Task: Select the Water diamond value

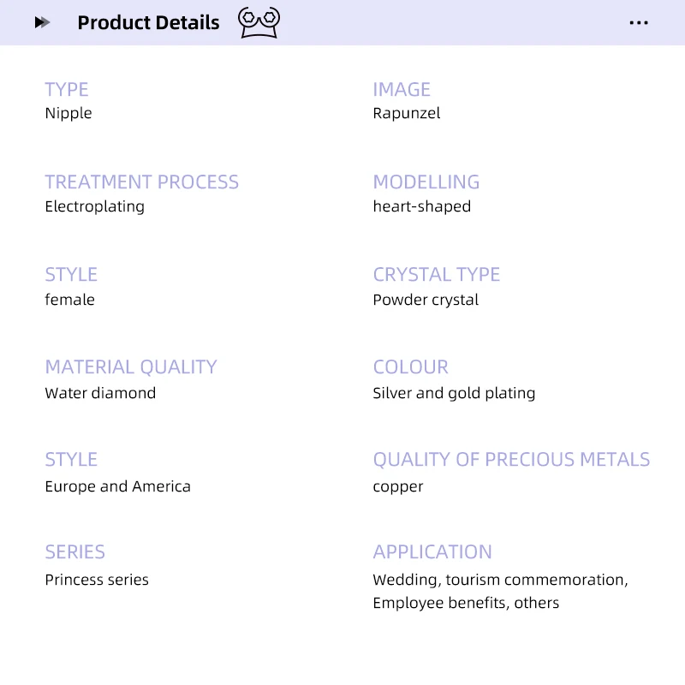Action: [100, 393]
